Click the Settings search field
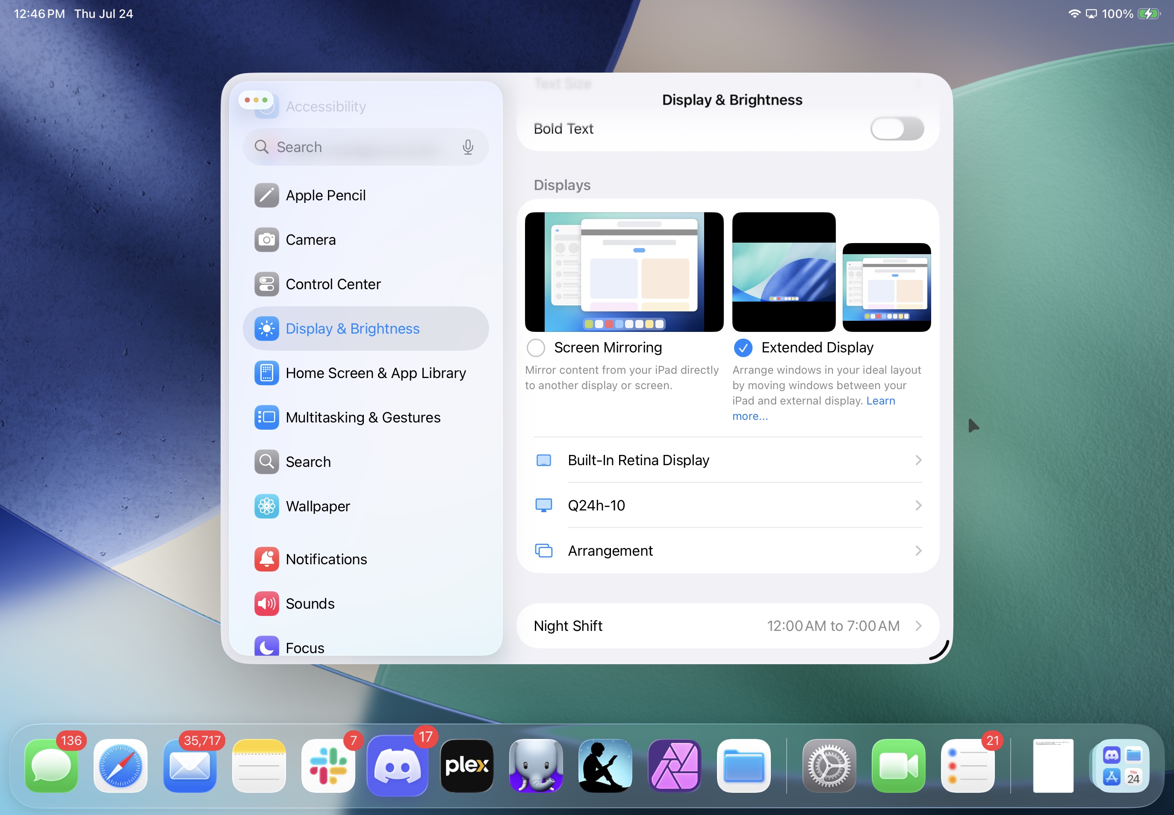Screen dimensions: 1174x815 pyautogui.click(x=358, y=147)
